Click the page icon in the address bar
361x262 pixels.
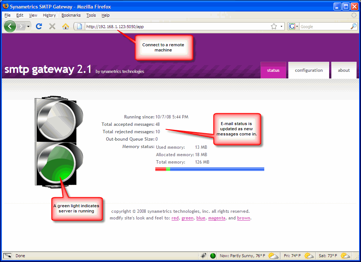79,26
